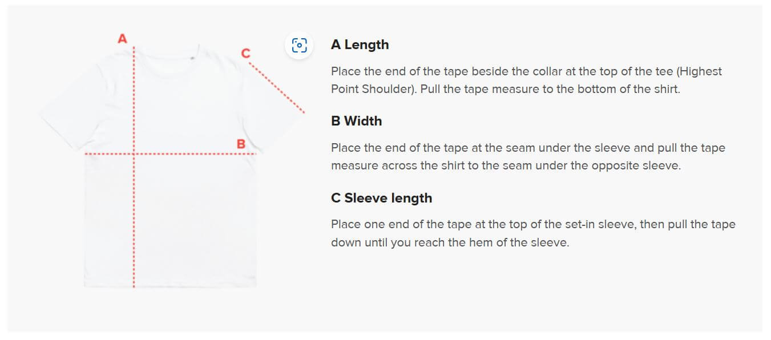
Task: Click the visual search lens icon
Action: click(x=299, y=45)
